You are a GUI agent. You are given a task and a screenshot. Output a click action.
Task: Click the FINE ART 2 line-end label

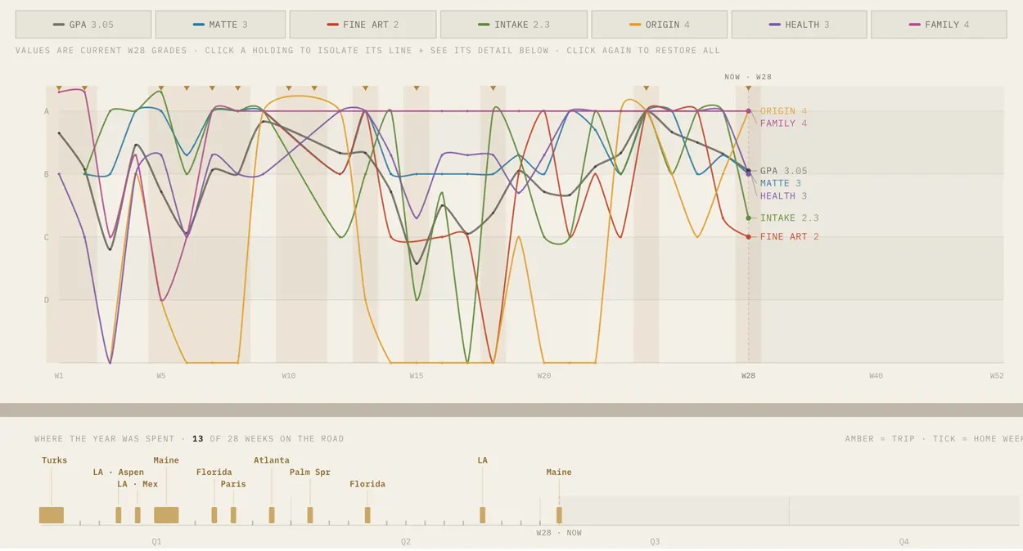tap(789, 237)
